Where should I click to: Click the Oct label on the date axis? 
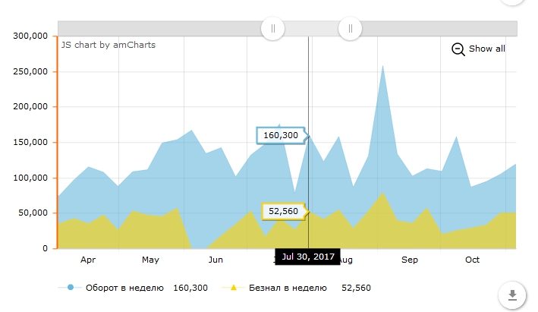pyautogui.click(x=472, y=260)
